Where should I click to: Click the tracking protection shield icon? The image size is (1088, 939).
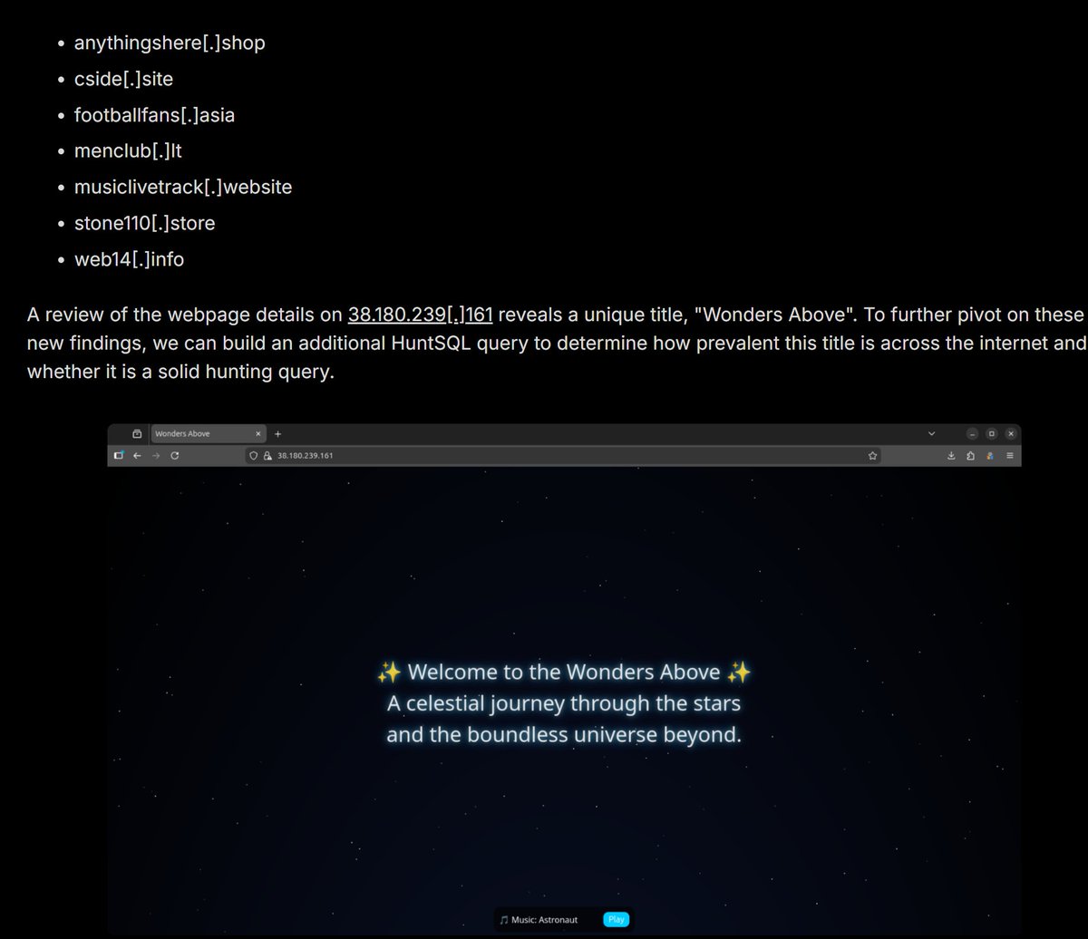[x=254, y=456]
